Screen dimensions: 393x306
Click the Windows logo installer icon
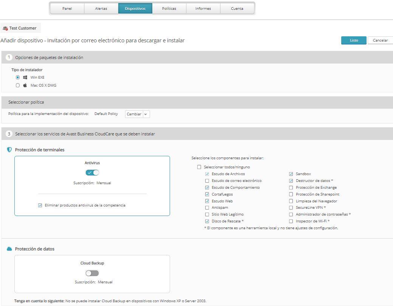coord(25,77)
